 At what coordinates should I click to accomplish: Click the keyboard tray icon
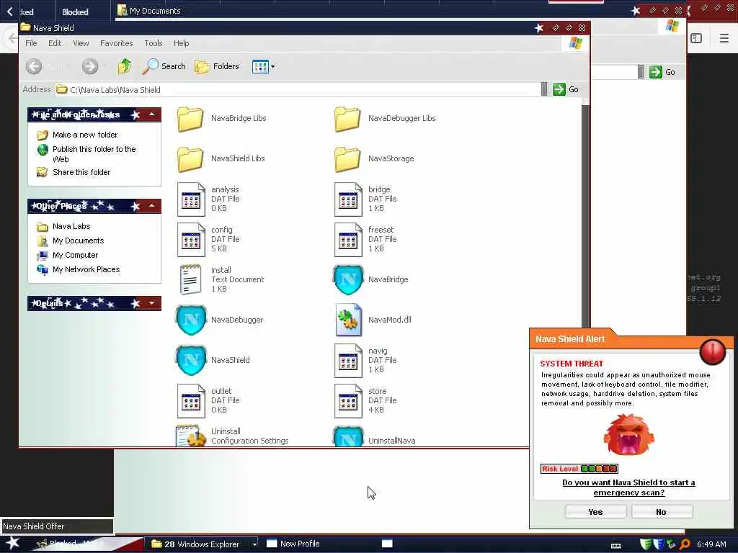[x=616, y=546]
